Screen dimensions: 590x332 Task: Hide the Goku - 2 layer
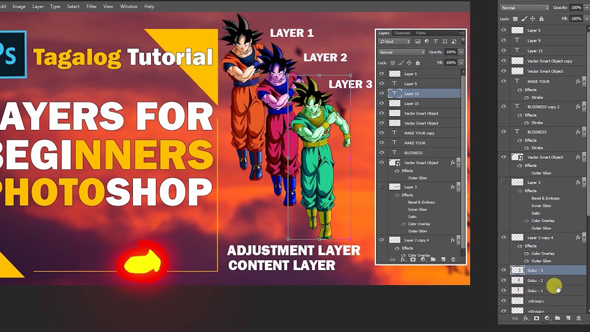pyautogui.click(x=503, y=280)
